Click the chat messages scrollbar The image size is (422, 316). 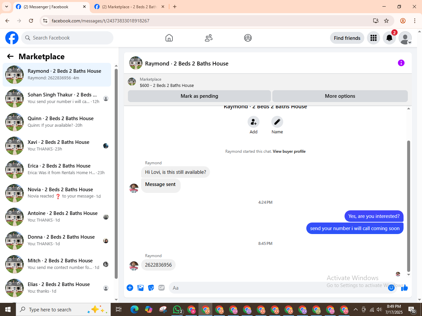pyautogui.click(x=409, y=206)
